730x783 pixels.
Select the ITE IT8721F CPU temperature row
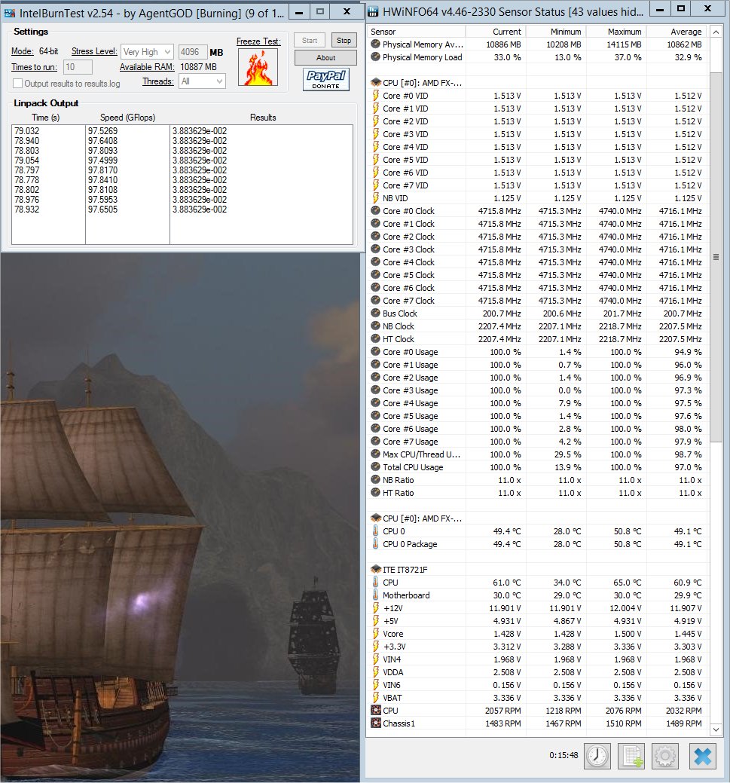pos(537,583)
